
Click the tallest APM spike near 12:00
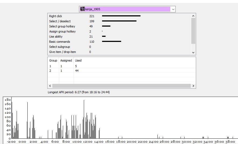(x=84, y=119)
